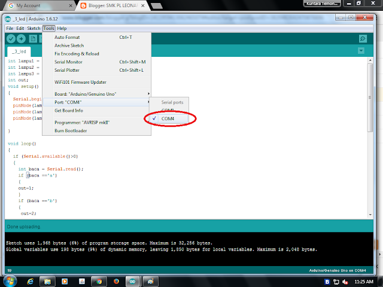383x287 pixels.
Task: Select the _3_led sketch tab
Action: pos(19,51)
